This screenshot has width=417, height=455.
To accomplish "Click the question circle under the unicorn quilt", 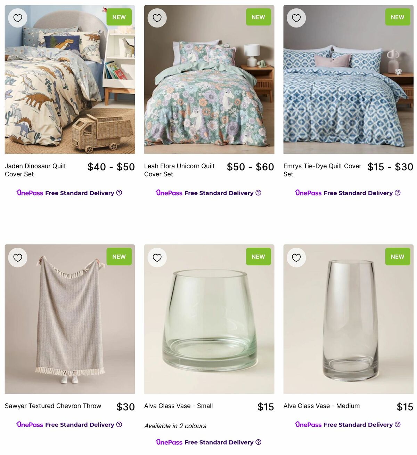I will pyautogui.click(x=259, y=193).
